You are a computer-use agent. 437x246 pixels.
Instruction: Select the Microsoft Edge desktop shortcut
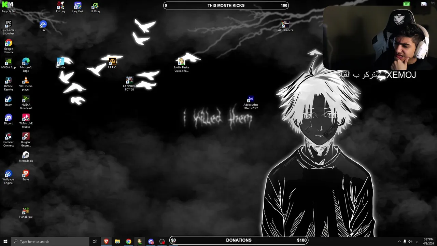pos(26,65)
